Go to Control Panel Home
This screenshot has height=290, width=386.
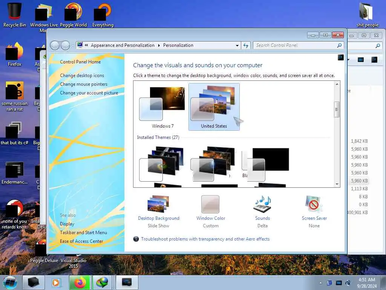pos(80,62)
